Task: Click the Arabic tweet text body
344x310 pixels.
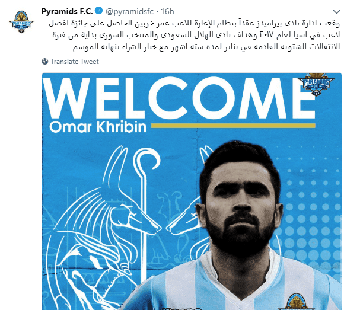Action: (x=194, y=35)
